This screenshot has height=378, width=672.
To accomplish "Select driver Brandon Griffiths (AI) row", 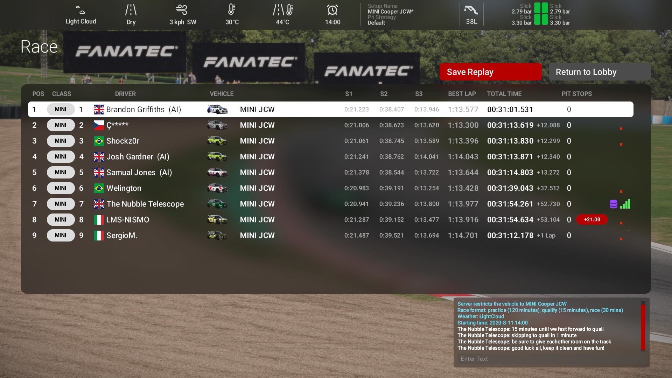I will [330, 109].
